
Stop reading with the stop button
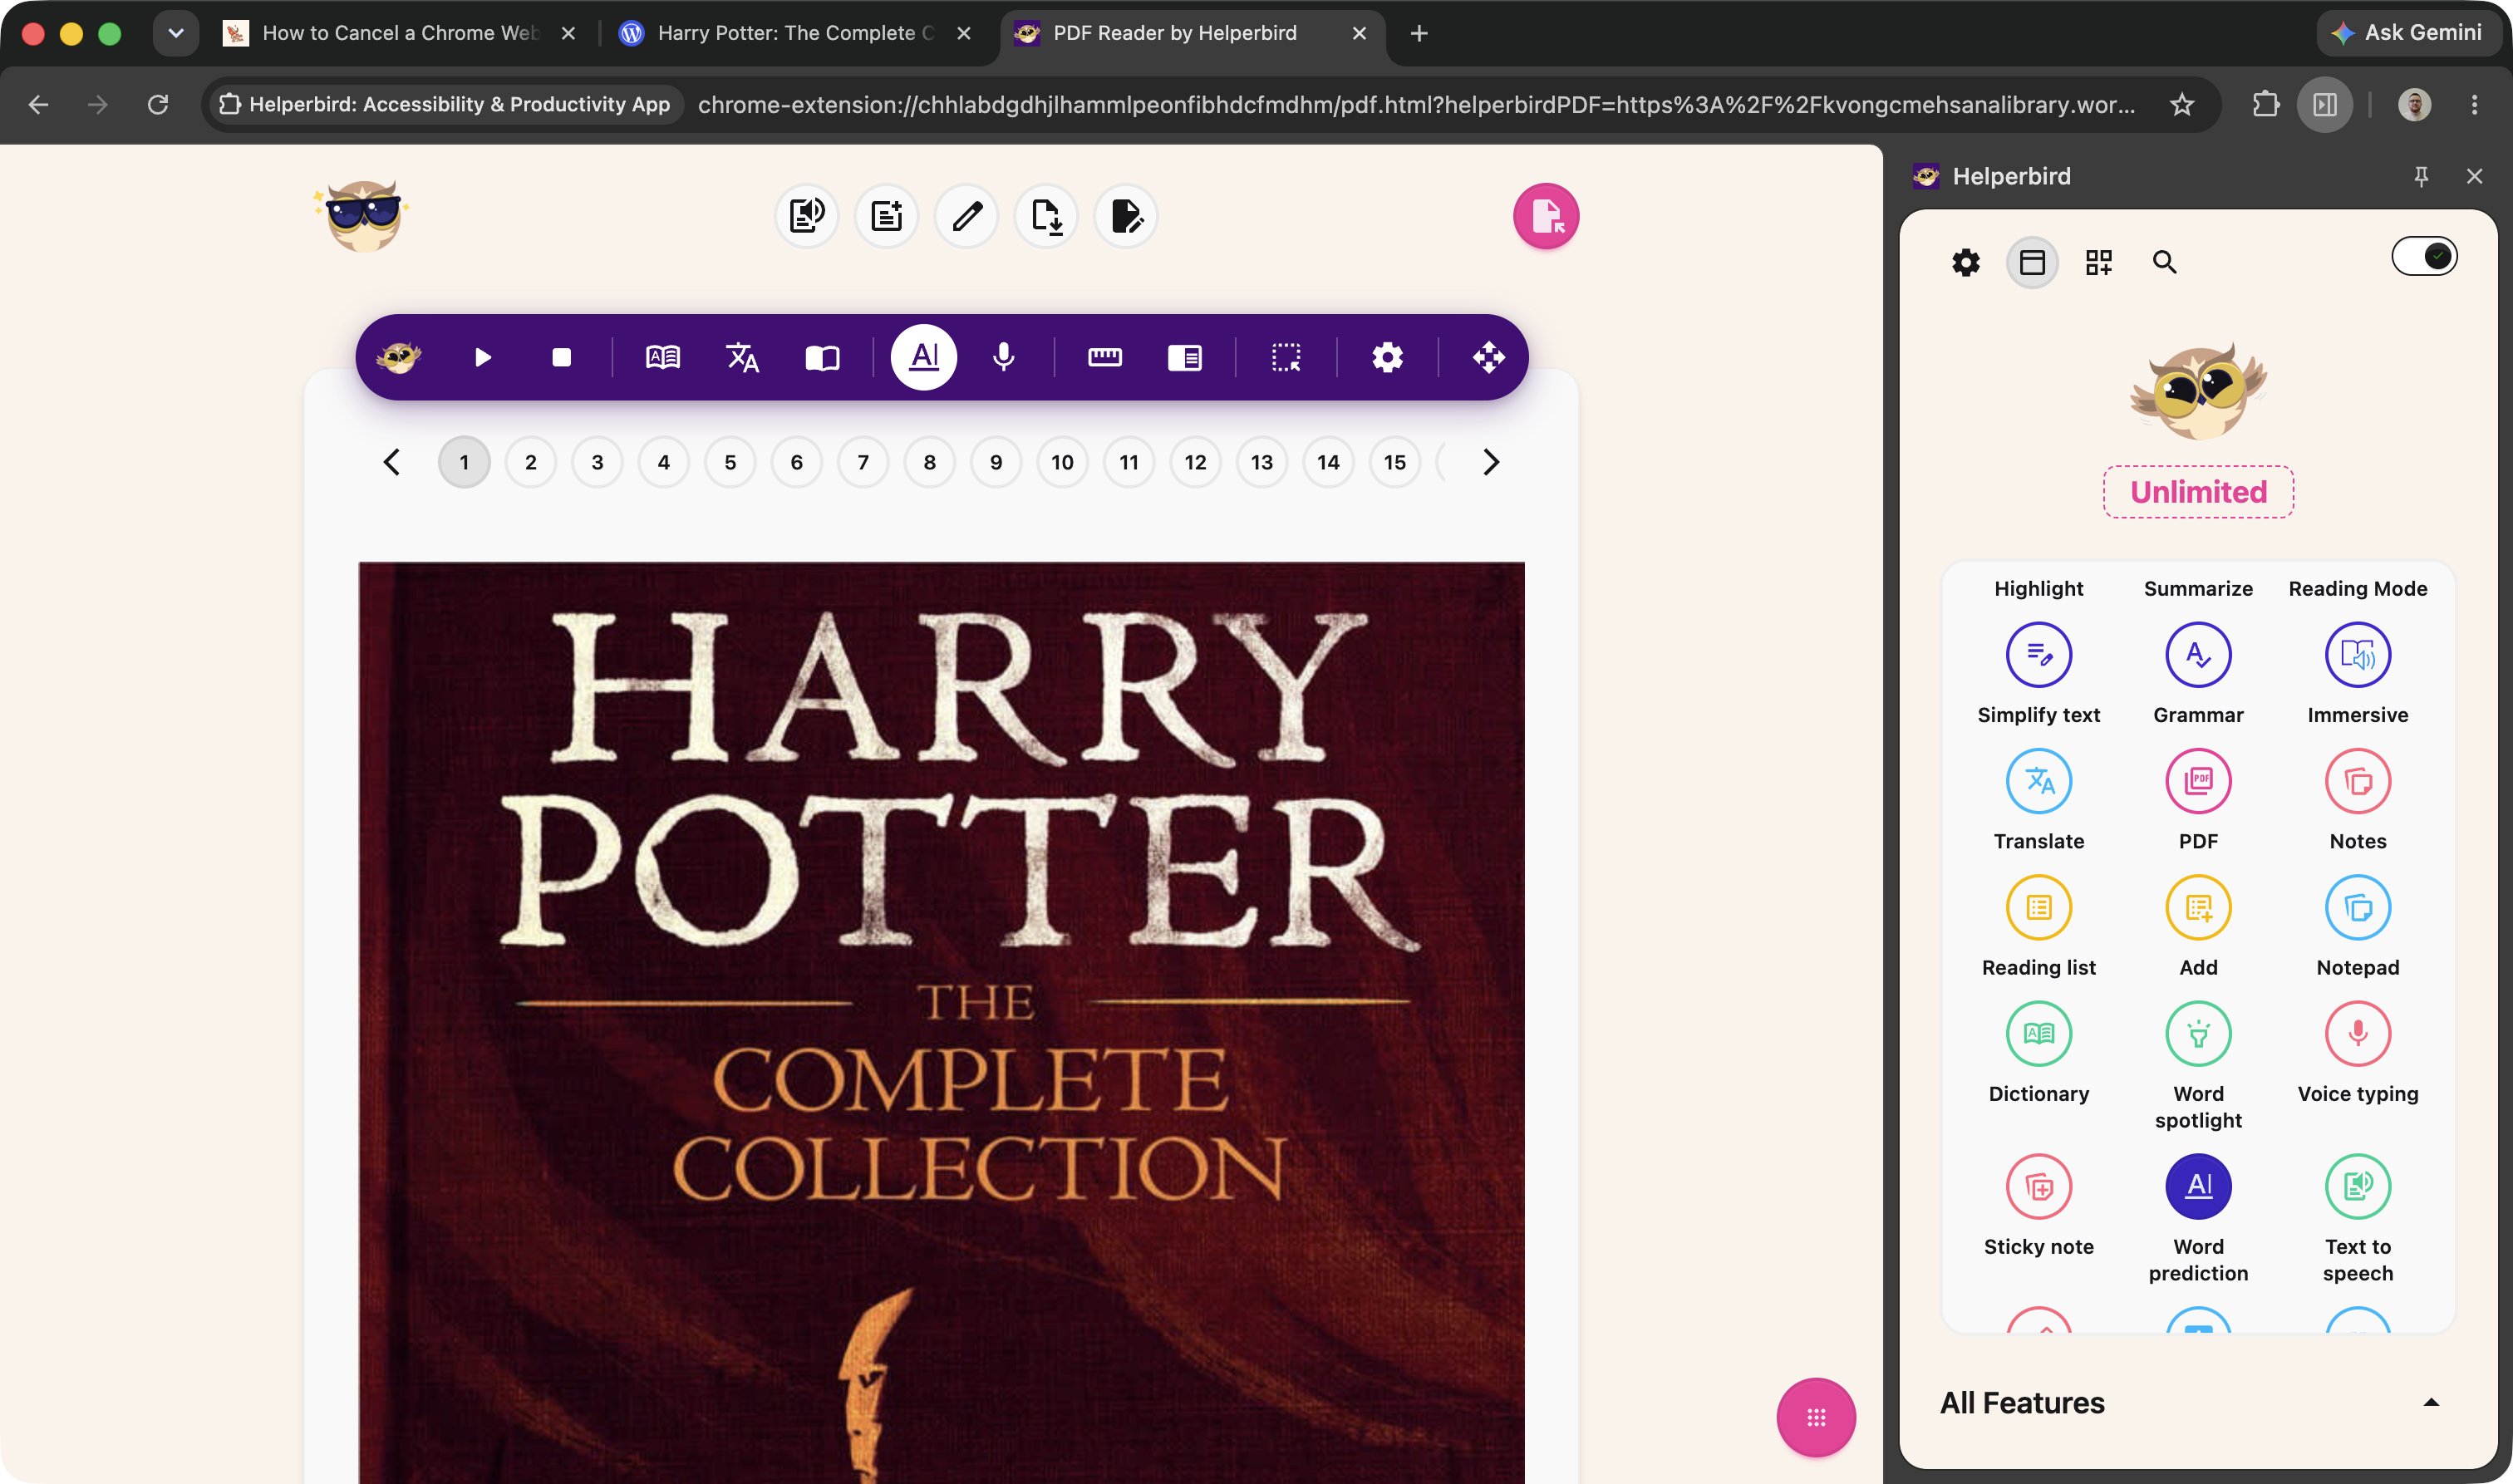[x=561, y=357]
